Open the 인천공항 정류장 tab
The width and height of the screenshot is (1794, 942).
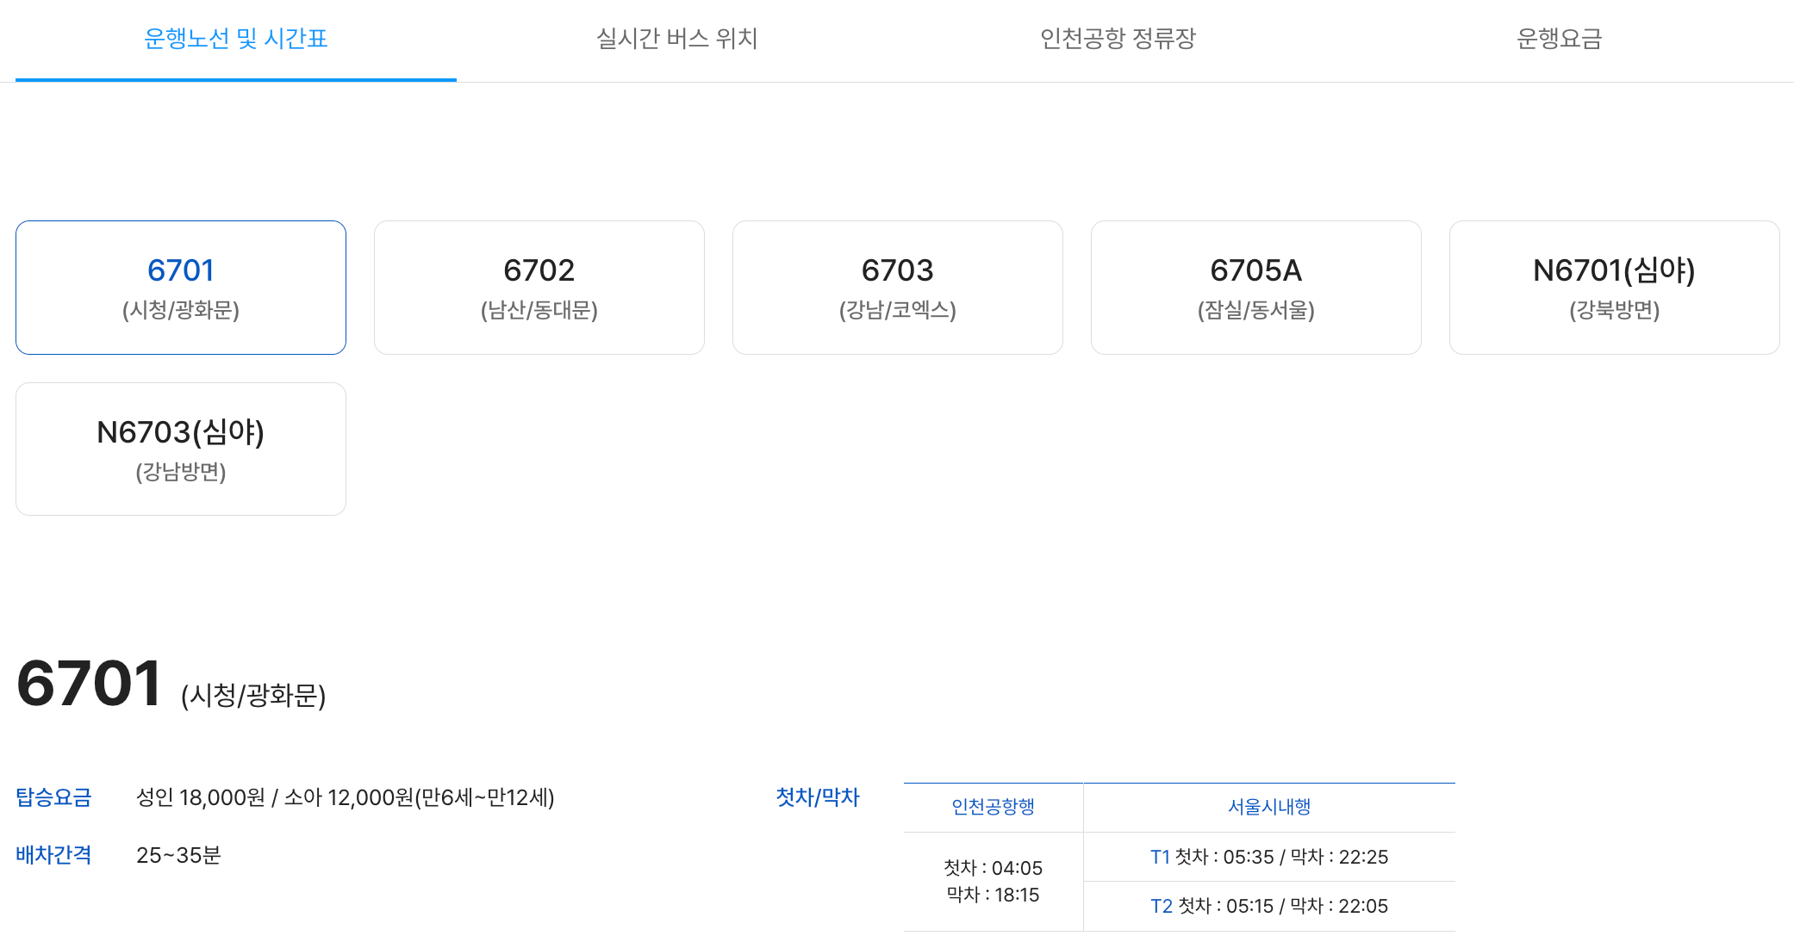point(1118,39)
